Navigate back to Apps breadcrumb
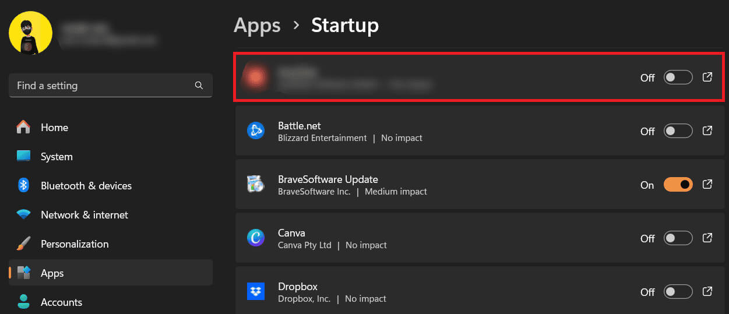Screen dimensions: 729x314 (x=257, y=25)
